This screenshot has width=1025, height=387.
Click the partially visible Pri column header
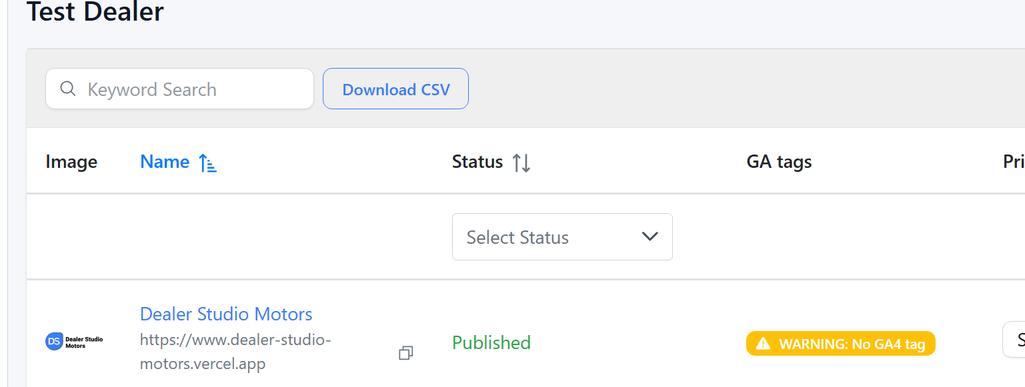click(1013, 162)
